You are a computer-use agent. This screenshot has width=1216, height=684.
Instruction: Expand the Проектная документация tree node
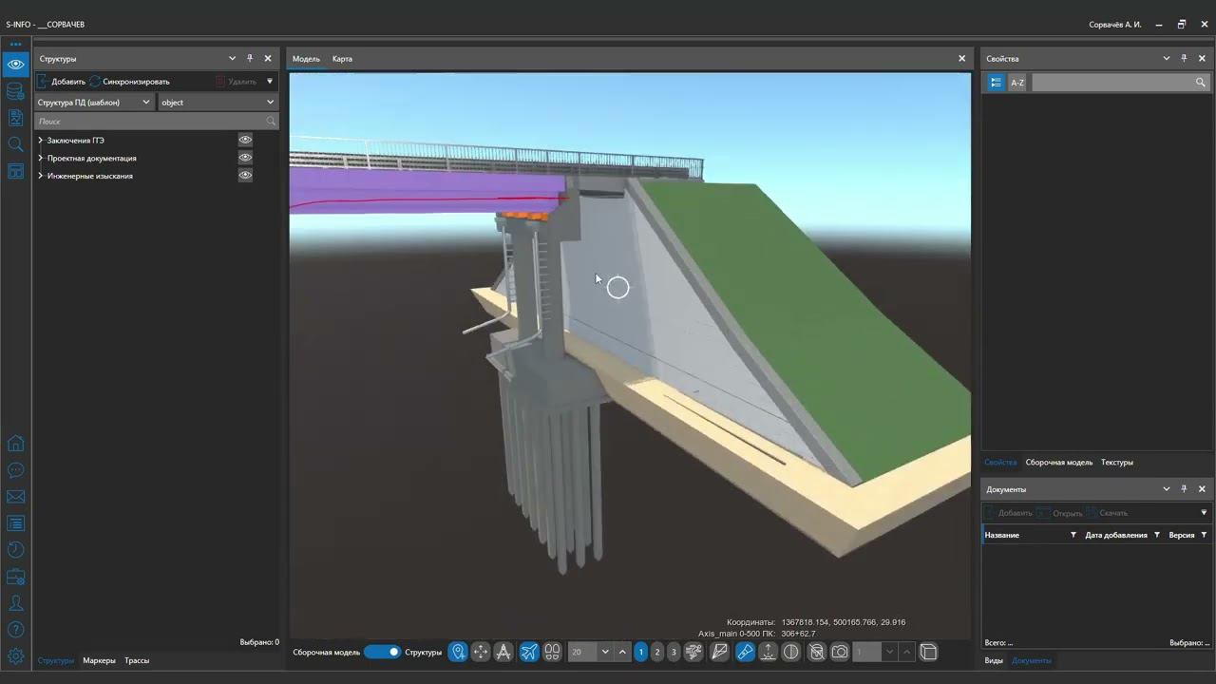tap(41, 158)
